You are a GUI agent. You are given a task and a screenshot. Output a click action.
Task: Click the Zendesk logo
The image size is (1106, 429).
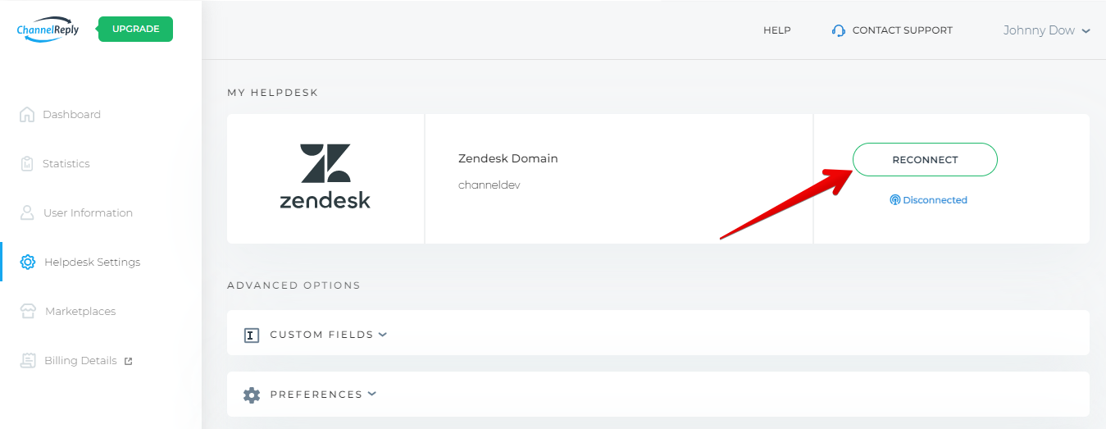point(325,176)
